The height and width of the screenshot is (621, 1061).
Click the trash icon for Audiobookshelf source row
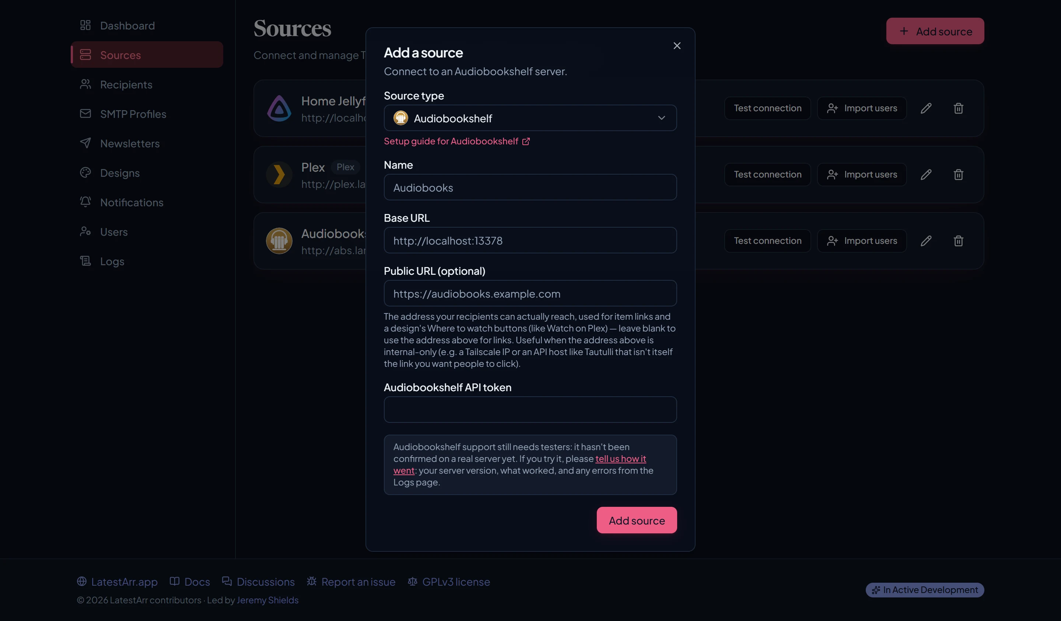coord(958,241)
